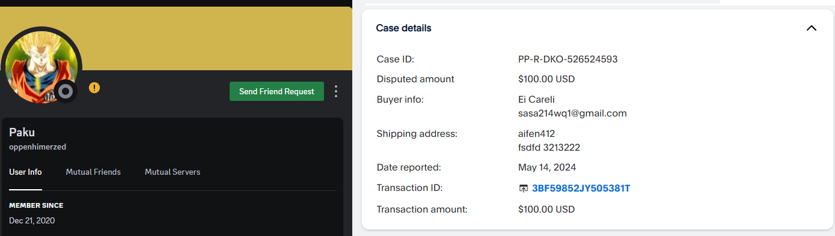835x236 pixels.
Task: Switch to the Mutual Friends tab
Action: [93, 172]
